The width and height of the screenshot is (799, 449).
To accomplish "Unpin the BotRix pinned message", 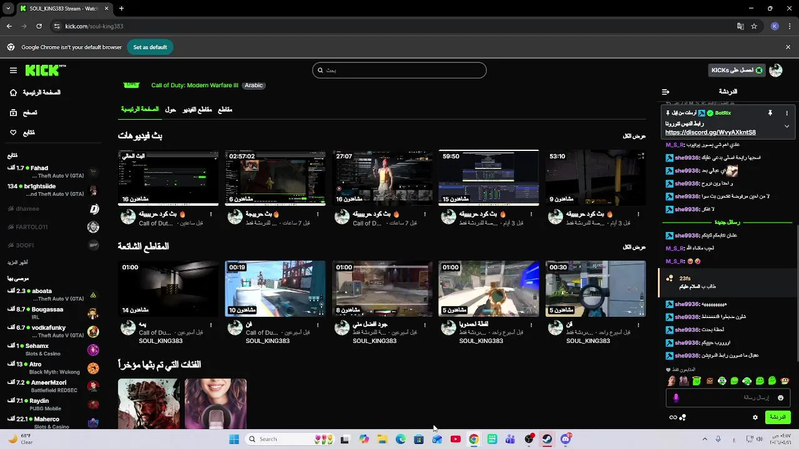I will click(x=770, y=113).
